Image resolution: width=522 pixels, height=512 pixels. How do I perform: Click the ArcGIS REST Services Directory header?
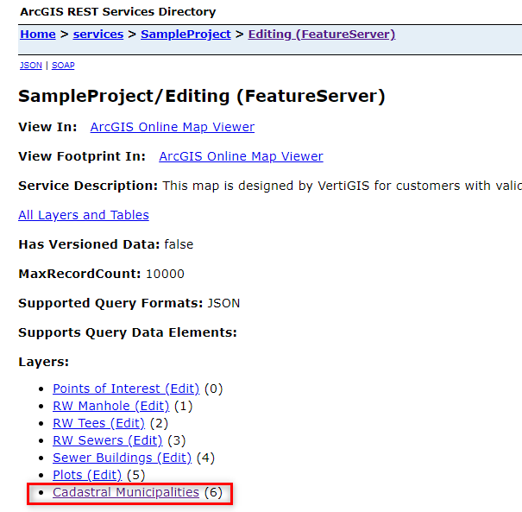click(x=117, y=12)
